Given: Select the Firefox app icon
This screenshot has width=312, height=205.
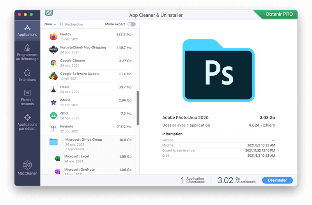Looking at the screenshot, I should click(53, 36).
